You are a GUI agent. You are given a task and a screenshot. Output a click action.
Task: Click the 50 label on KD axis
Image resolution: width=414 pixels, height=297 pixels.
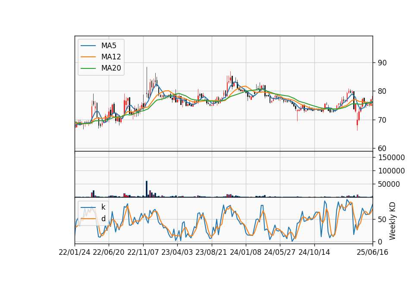pyautogui.click(x=382, y=220)
